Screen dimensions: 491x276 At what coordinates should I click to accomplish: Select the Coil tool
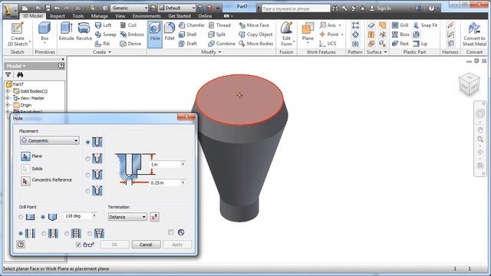pyautogui.click(x=128, y=25)
